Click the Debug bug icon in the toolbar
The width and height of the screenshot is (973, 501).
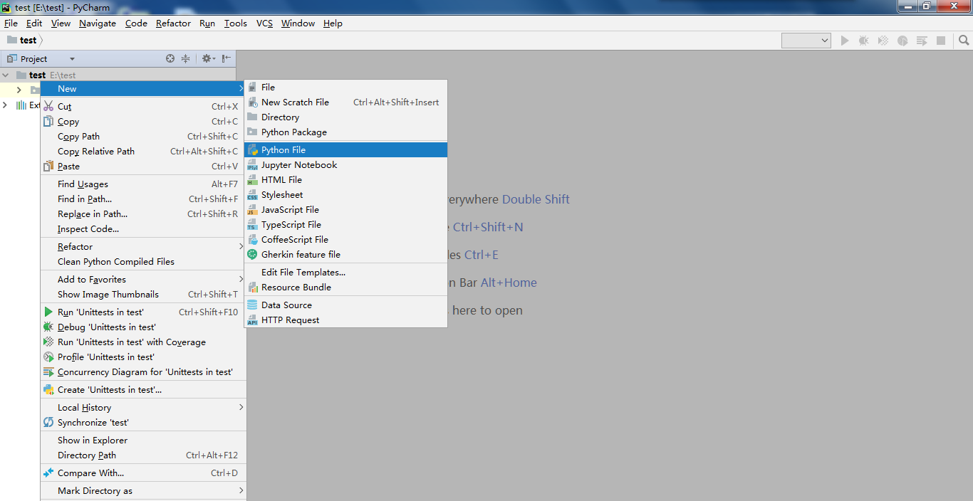click(863, 41)
